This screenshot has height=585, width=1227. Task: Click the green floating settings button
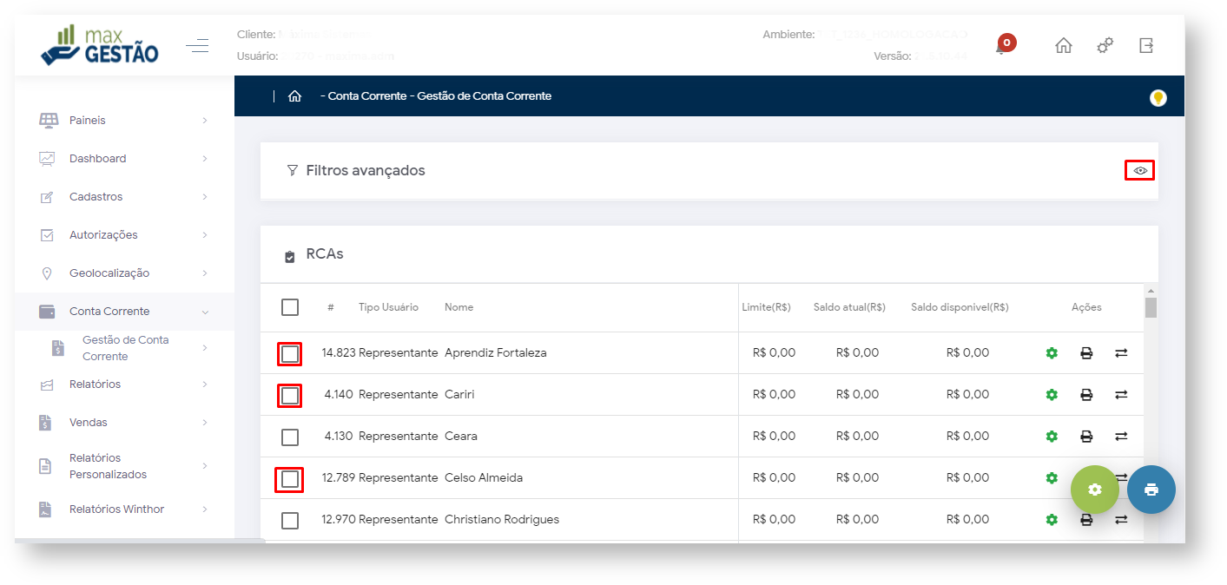1094,490
